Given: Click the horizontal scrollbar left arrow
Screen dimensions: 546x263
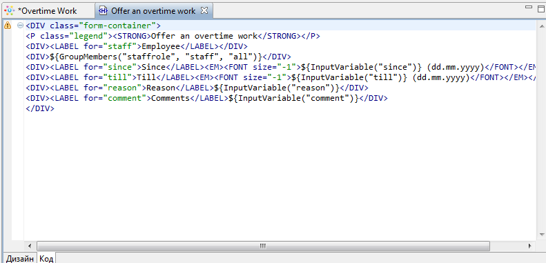Looking at the screenshot, I should coord(30,246).
